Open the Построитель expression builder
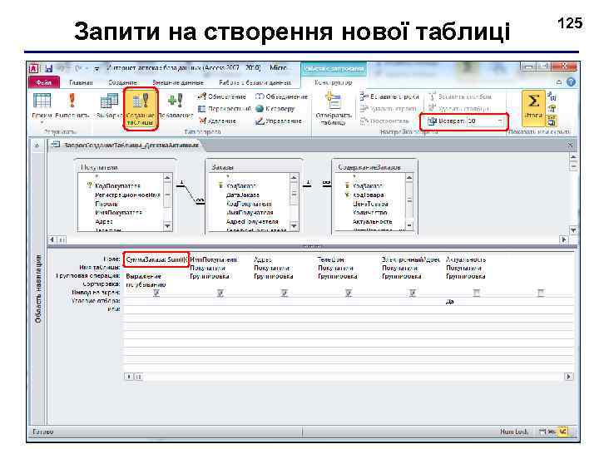Viewport: 599px width, 449px height. (384, 121)
